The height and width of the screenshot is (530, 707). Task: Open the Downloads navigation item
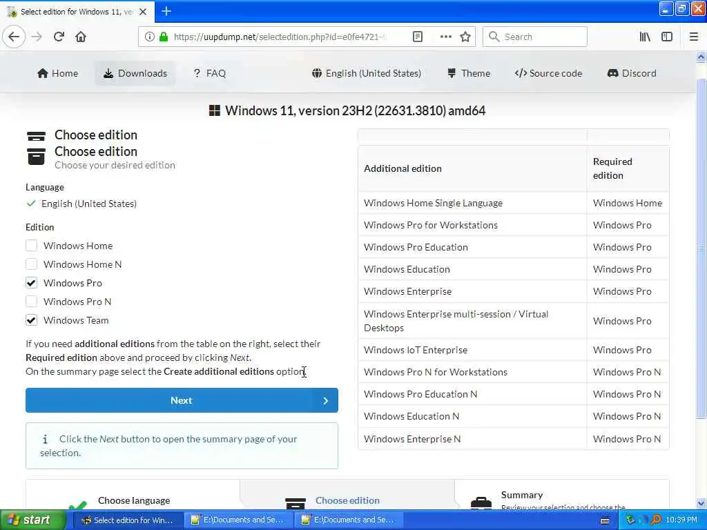pos(135,73)
